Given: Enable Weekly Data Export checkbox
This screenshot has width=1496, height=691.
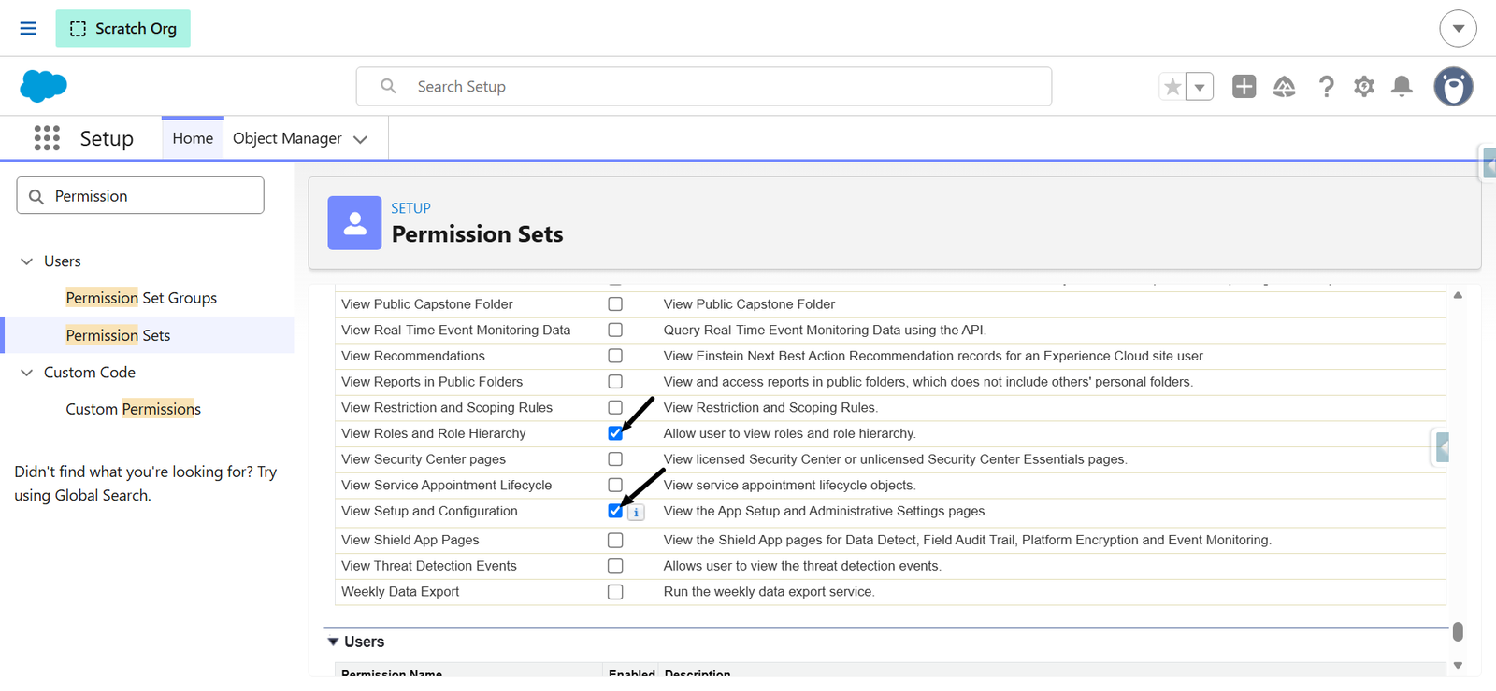Looking at the screenshot, I should point(615,592).
